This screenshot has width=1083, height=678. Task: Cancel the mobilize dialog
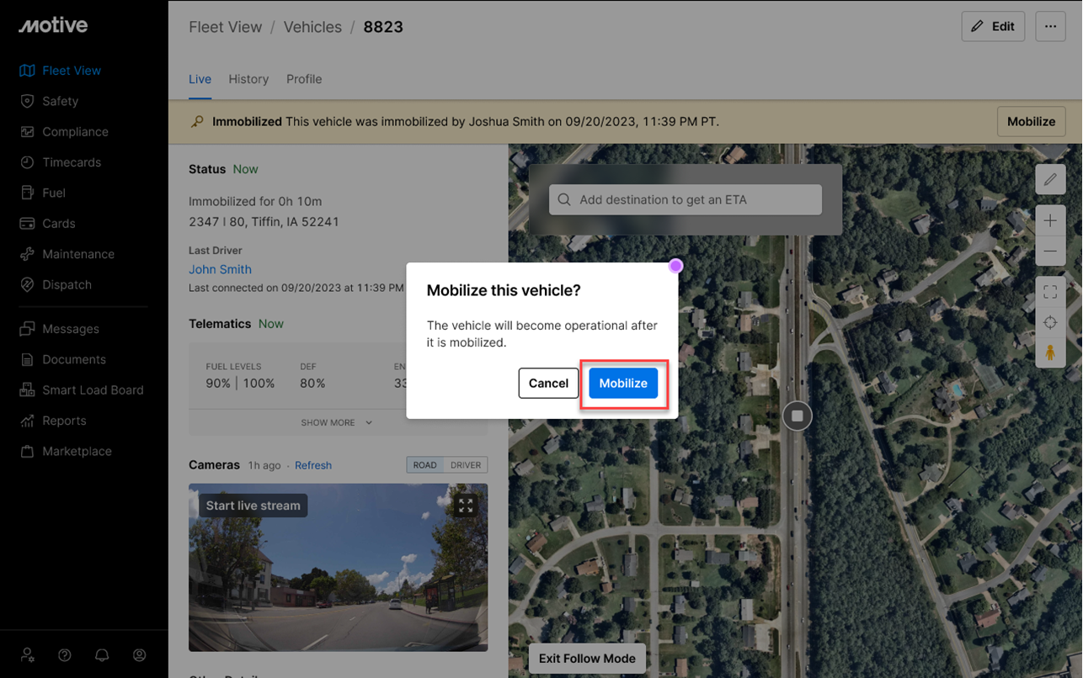click(548, 383)
